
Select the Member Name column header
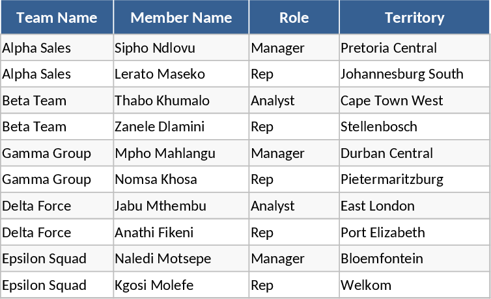(181, 18)
